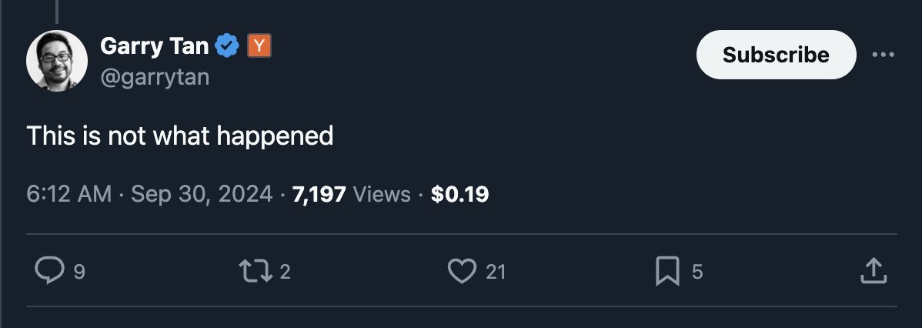922x328 pixels.
Task: Bookmark this tweet
Action: click(666, 271)
